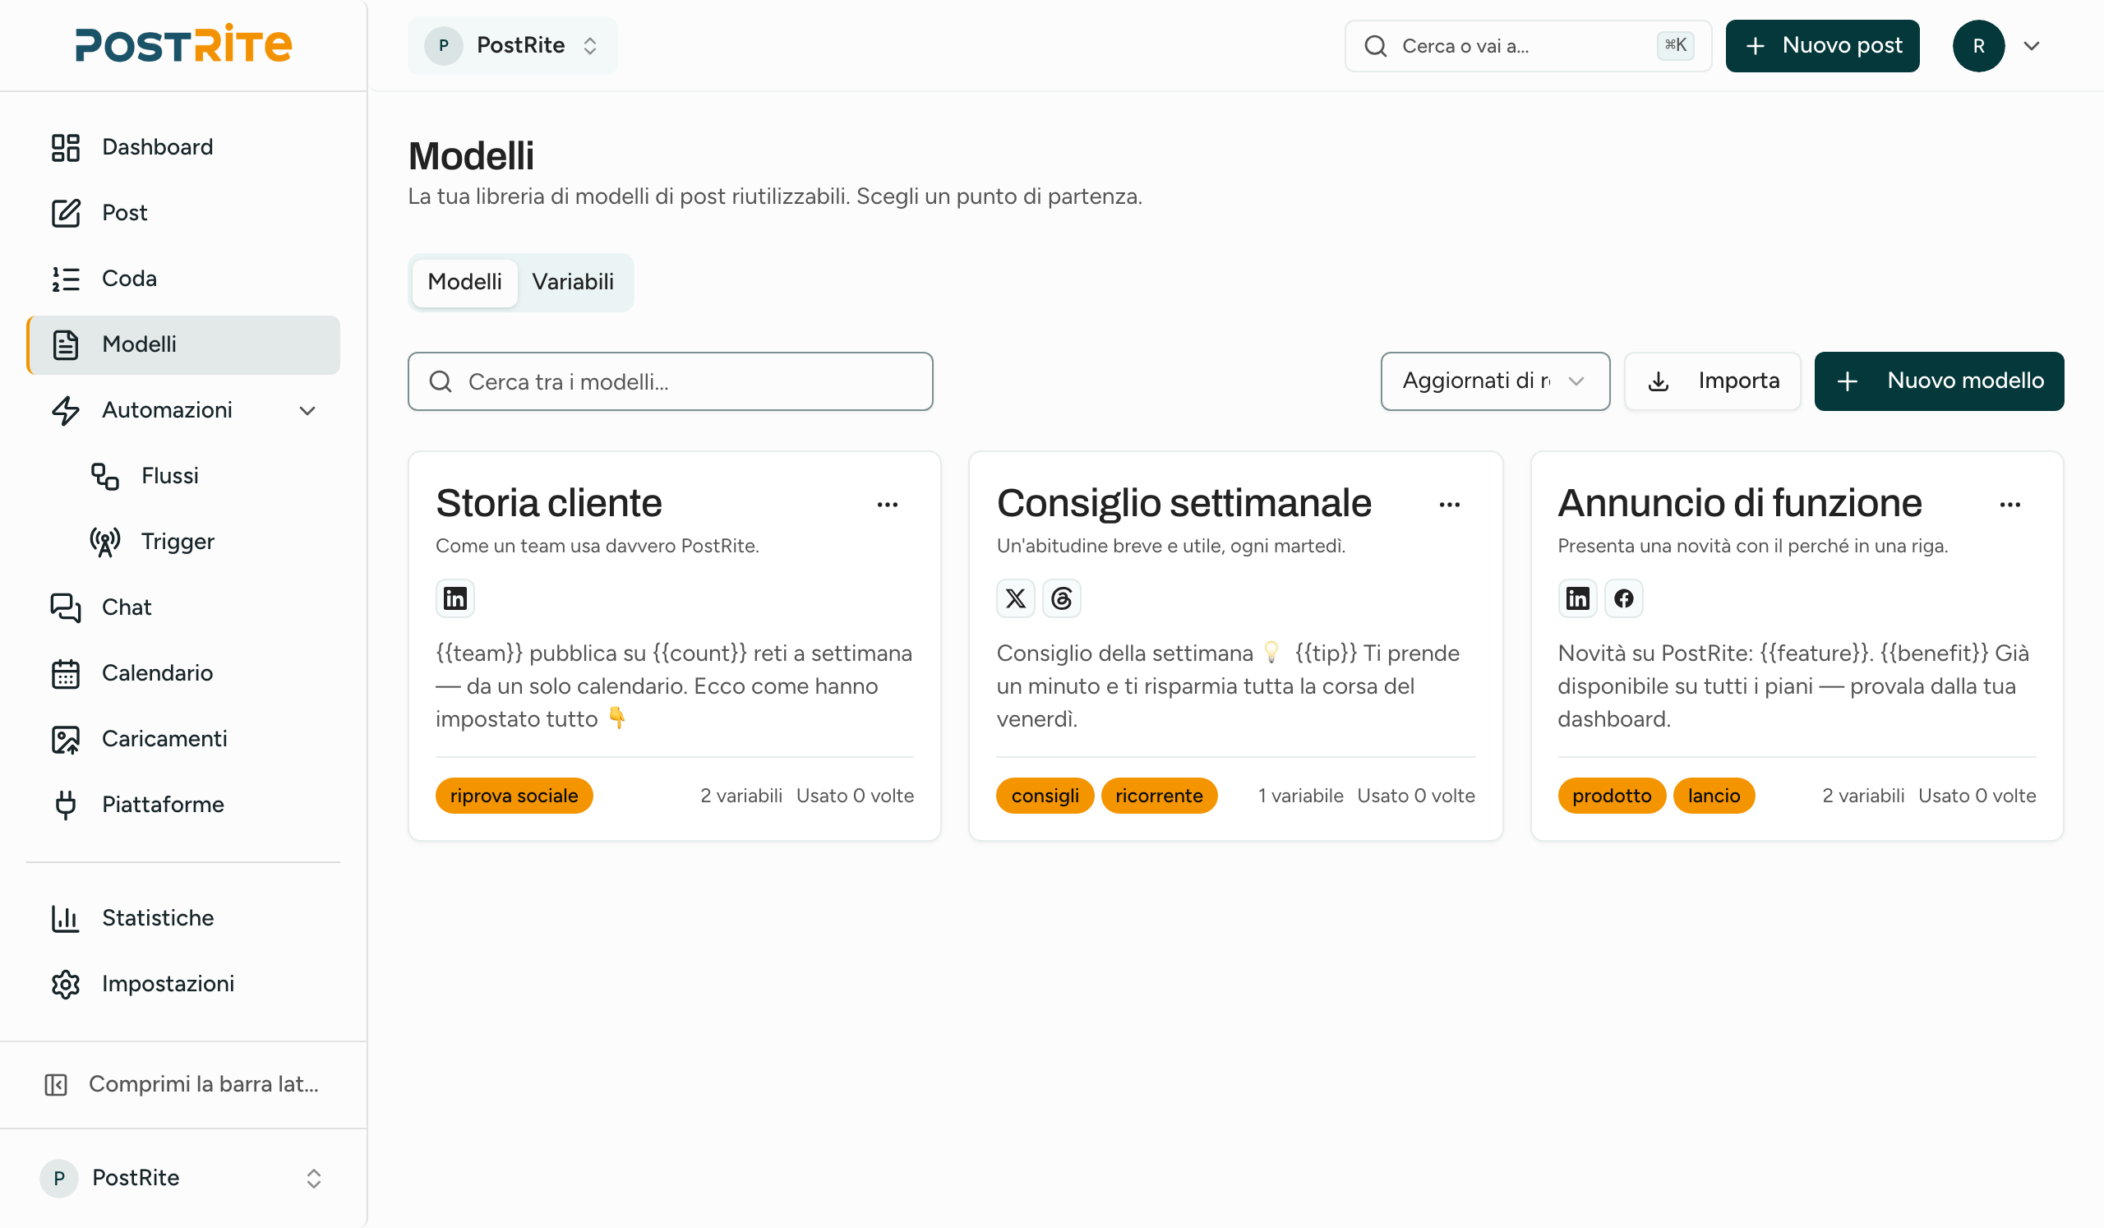This screenshot has height=1228, width=2104.
Task: Click the consigli tag
Action: (x=1045, y=796)
